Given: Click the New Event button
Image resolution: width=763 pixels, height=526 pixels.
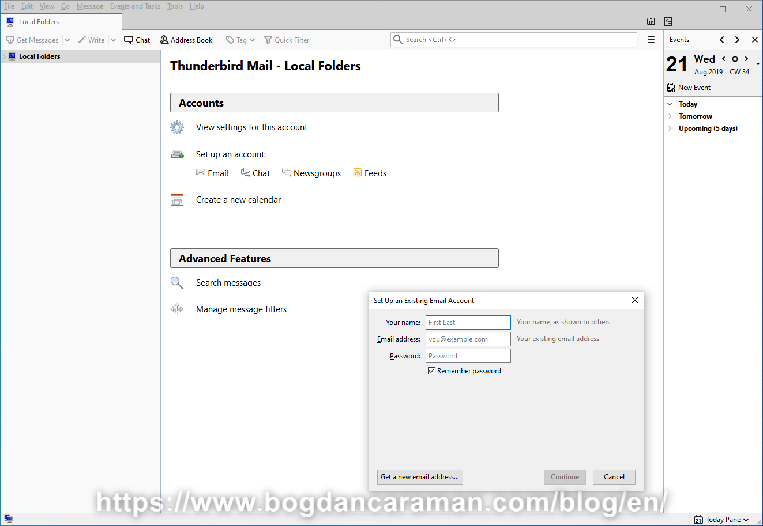Looking at the screenshot, I should tap(689, 88).
